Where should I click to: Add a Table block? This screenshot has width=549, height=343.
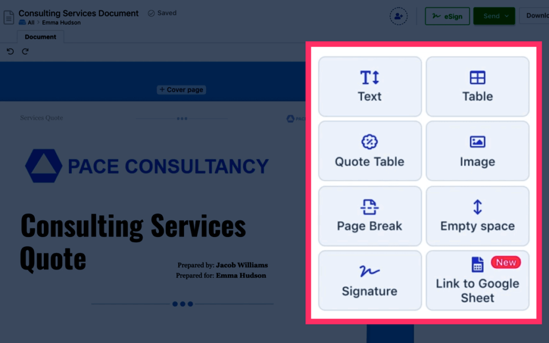[477, 86]
